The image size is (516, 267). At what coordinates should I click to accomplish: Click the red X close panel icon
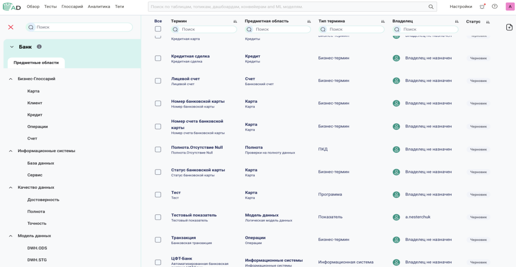click(x=11, y=27)
